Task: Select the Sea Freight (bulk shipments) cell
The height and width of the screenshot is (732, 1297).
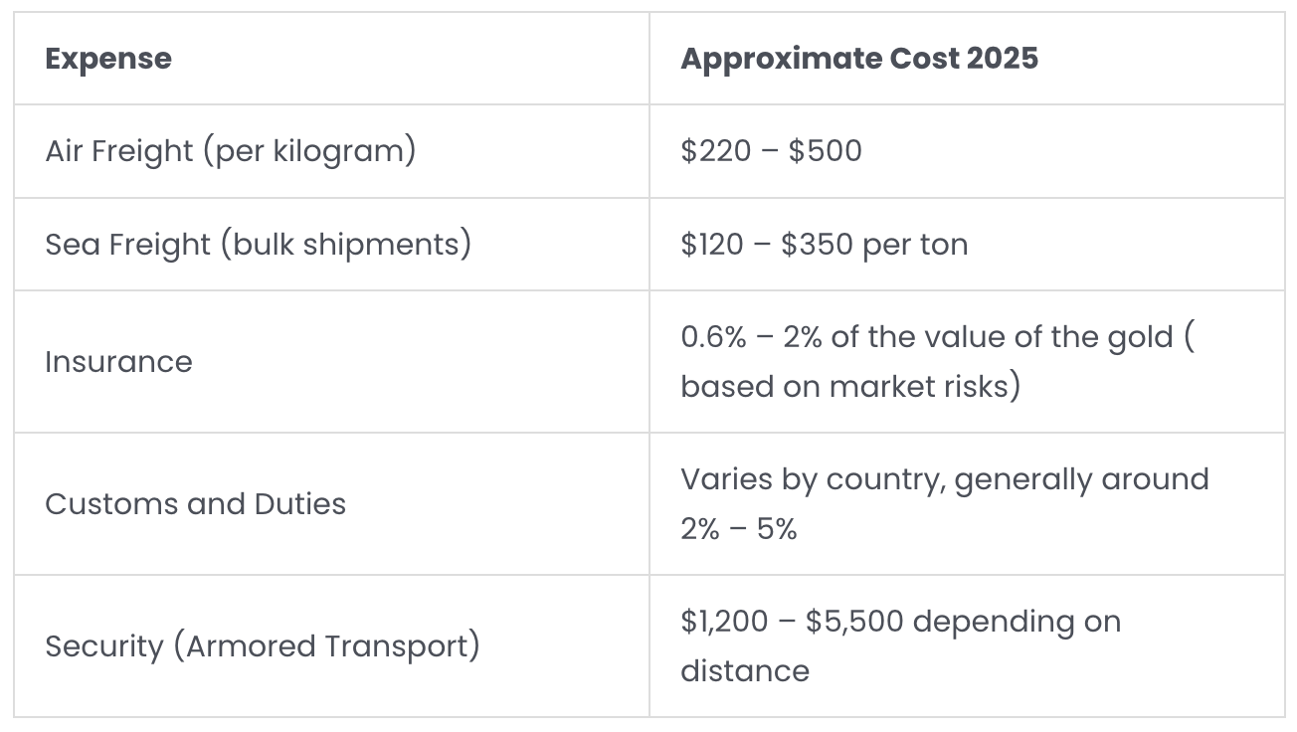Action: (331, 245)
